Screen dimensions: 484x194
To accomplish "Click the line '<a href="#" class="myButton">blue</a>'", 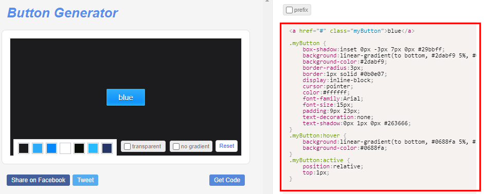I will (x=352, y=31).
